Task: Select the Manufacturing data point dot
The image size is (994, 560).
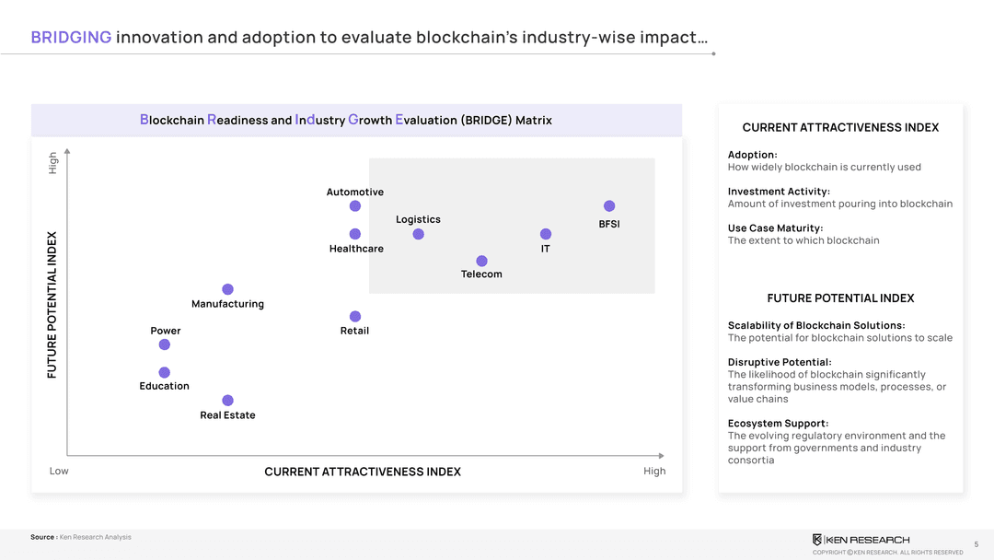Action: (x=227, y=290)
